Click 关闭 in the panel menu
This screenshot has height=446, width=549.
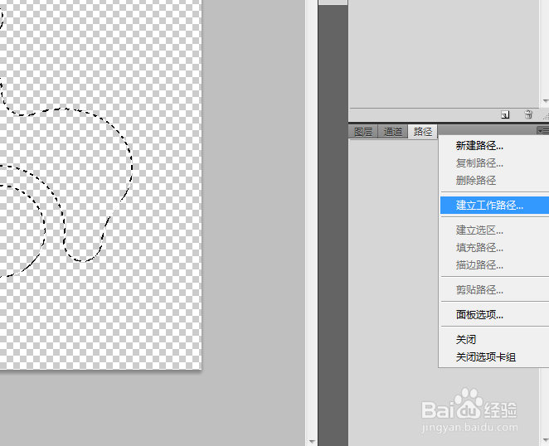pos(494,339)
